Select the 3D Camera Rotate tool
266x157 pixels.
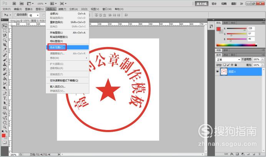tap(5, 118)
